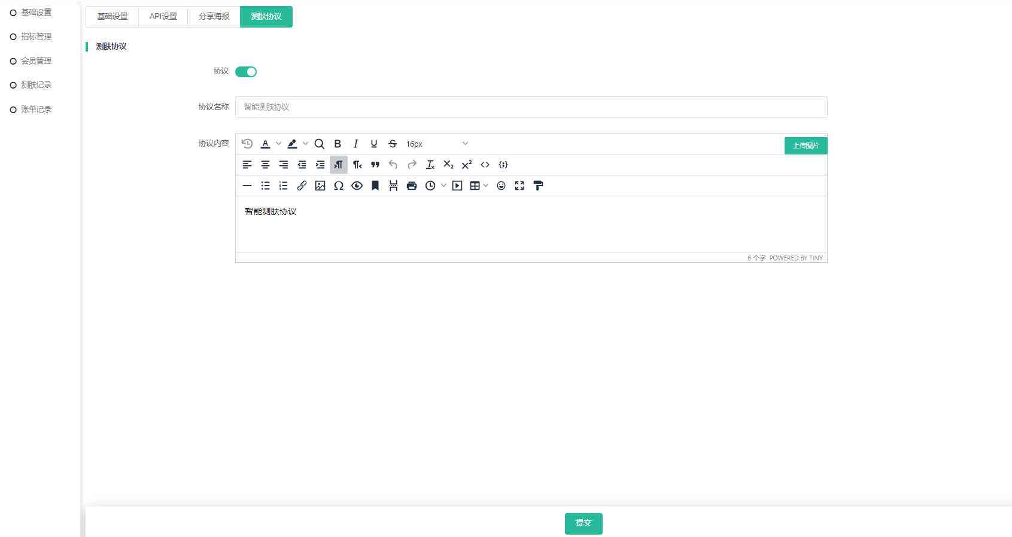This screenshot has height=537, width=1012.
Task: Click the 6 个字 word count
Action: (x=756, y=258)
